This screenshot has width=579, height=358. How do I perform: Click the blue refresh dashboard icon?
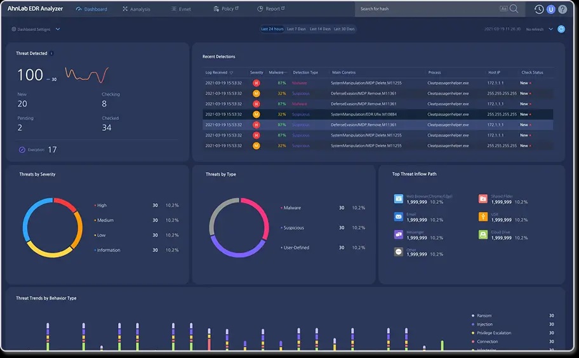[561, 29]
